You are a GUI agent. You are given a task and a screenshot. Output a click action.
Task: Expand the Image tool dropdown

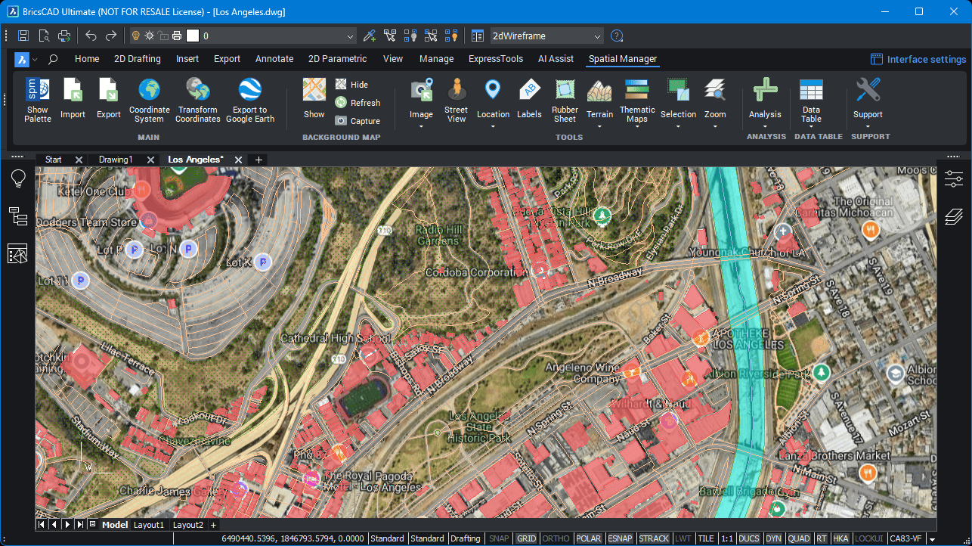pyautogui.click(x=421, y=126)
